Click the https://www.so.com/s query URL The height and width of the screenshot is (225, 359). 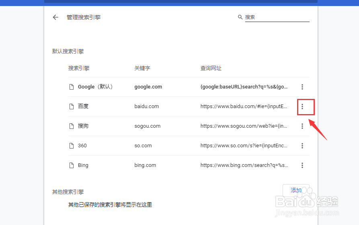tap(244, 146)
